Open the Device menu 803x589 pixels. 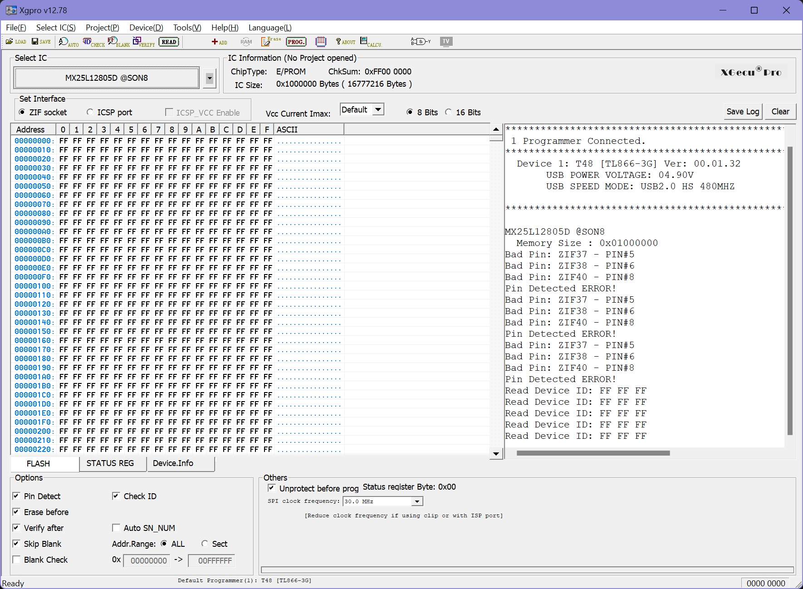(146, 28)
